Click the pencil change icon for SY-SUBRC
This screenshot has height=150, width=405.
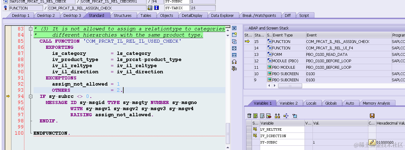pos(372,142)
